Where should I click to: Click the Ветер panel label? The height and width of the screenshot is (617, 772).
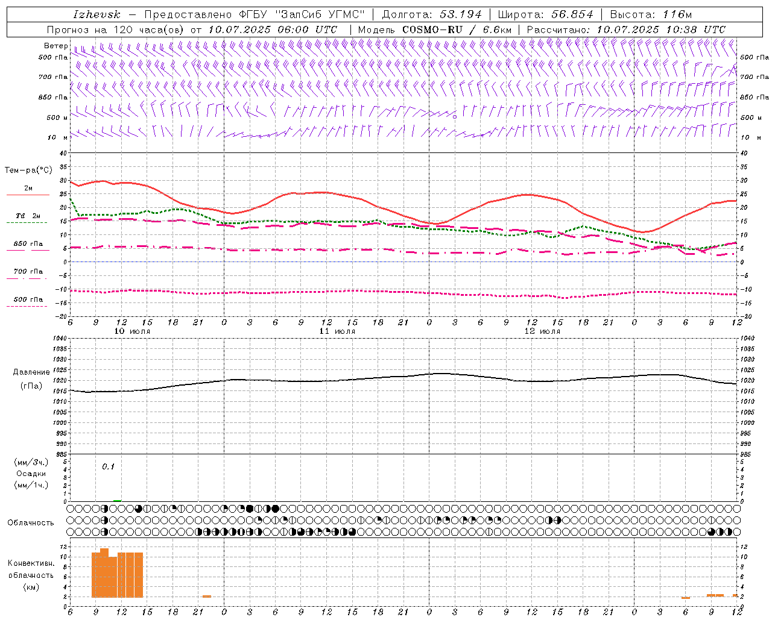click(x=56, y=46)
